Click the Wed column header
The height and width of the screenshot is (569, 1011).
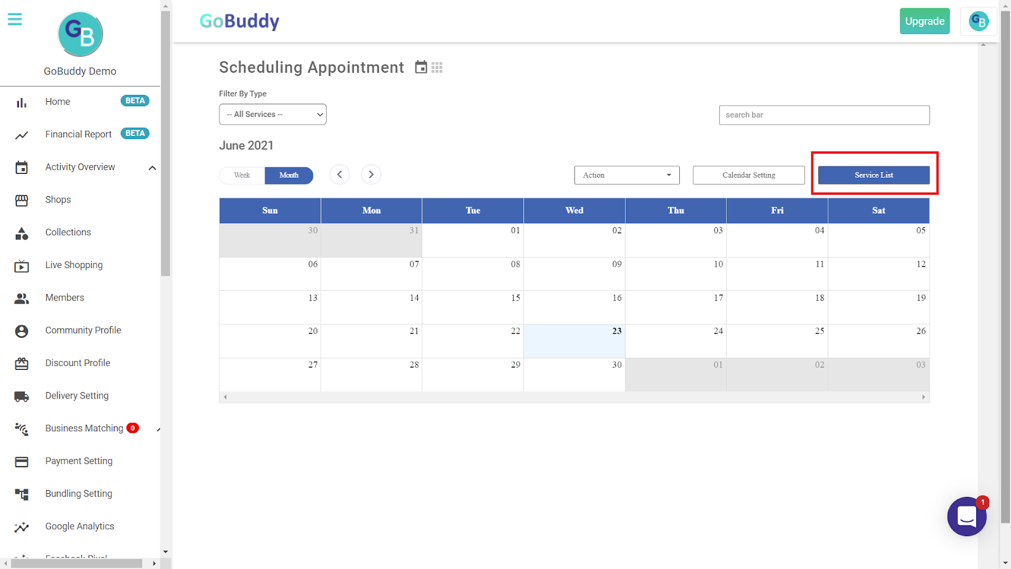pos(574,211)
